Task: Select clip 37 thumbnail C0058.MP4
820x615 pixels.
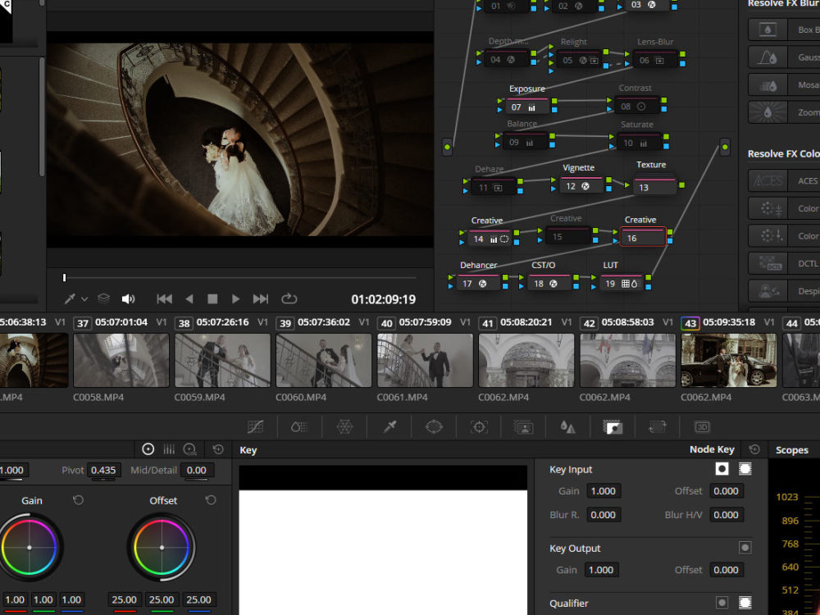Action: click(x=121, y=361)
